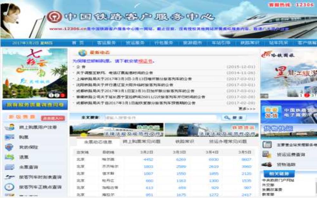This screenshot has height=198, width=317.
Task: Open 车站引导 navigation menu
Action: 221,43
